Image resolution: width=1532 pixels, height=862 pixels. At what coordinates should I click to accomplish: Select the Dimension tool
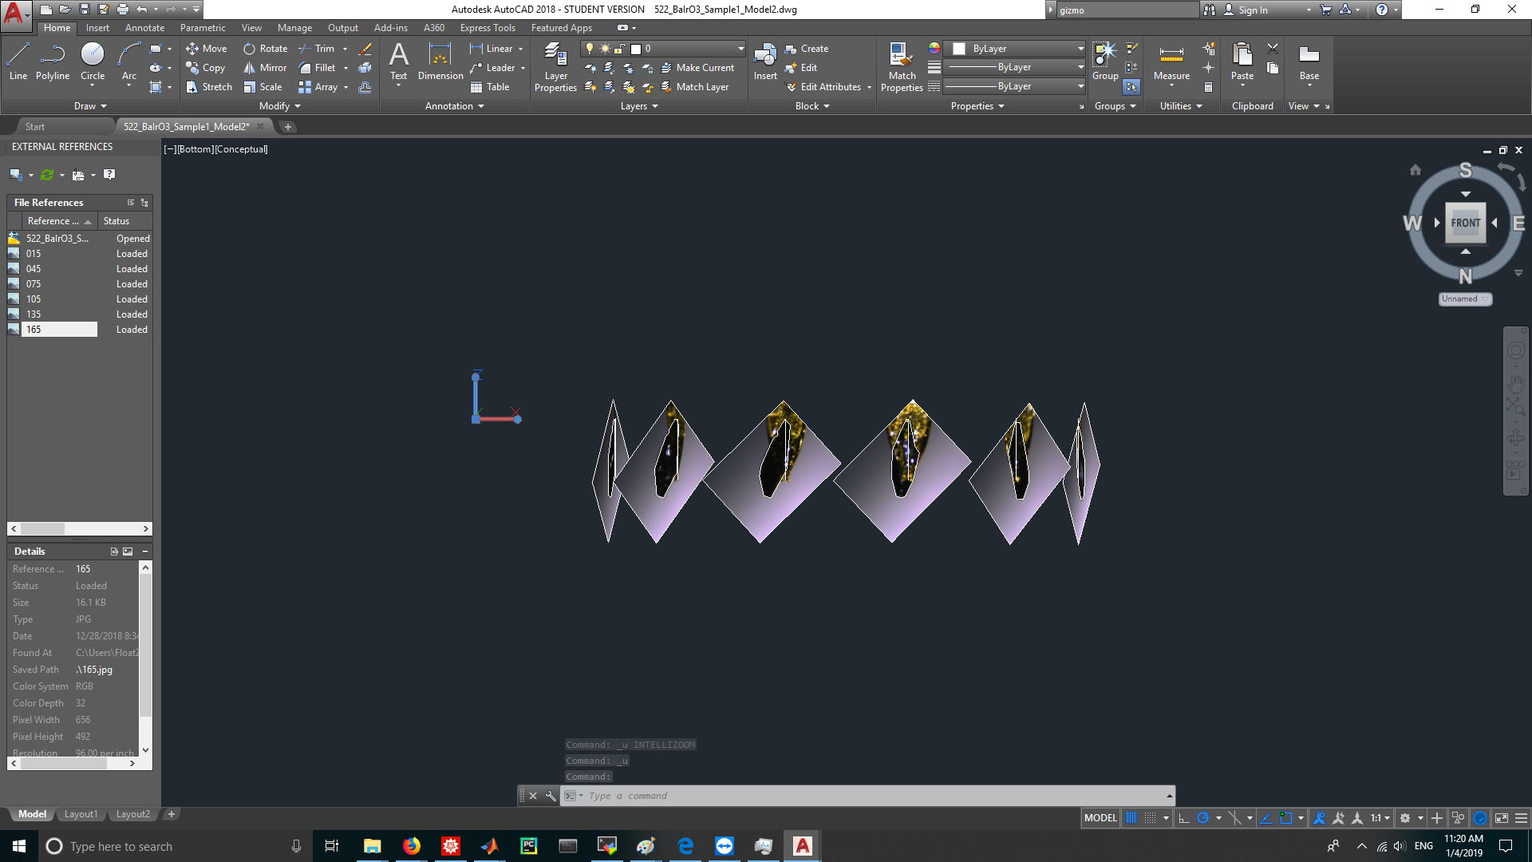point(440,62)
